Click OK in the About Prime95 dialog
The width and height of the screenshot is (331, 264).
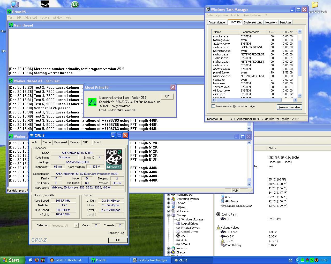pyautogui.click(x=167, y=96)
